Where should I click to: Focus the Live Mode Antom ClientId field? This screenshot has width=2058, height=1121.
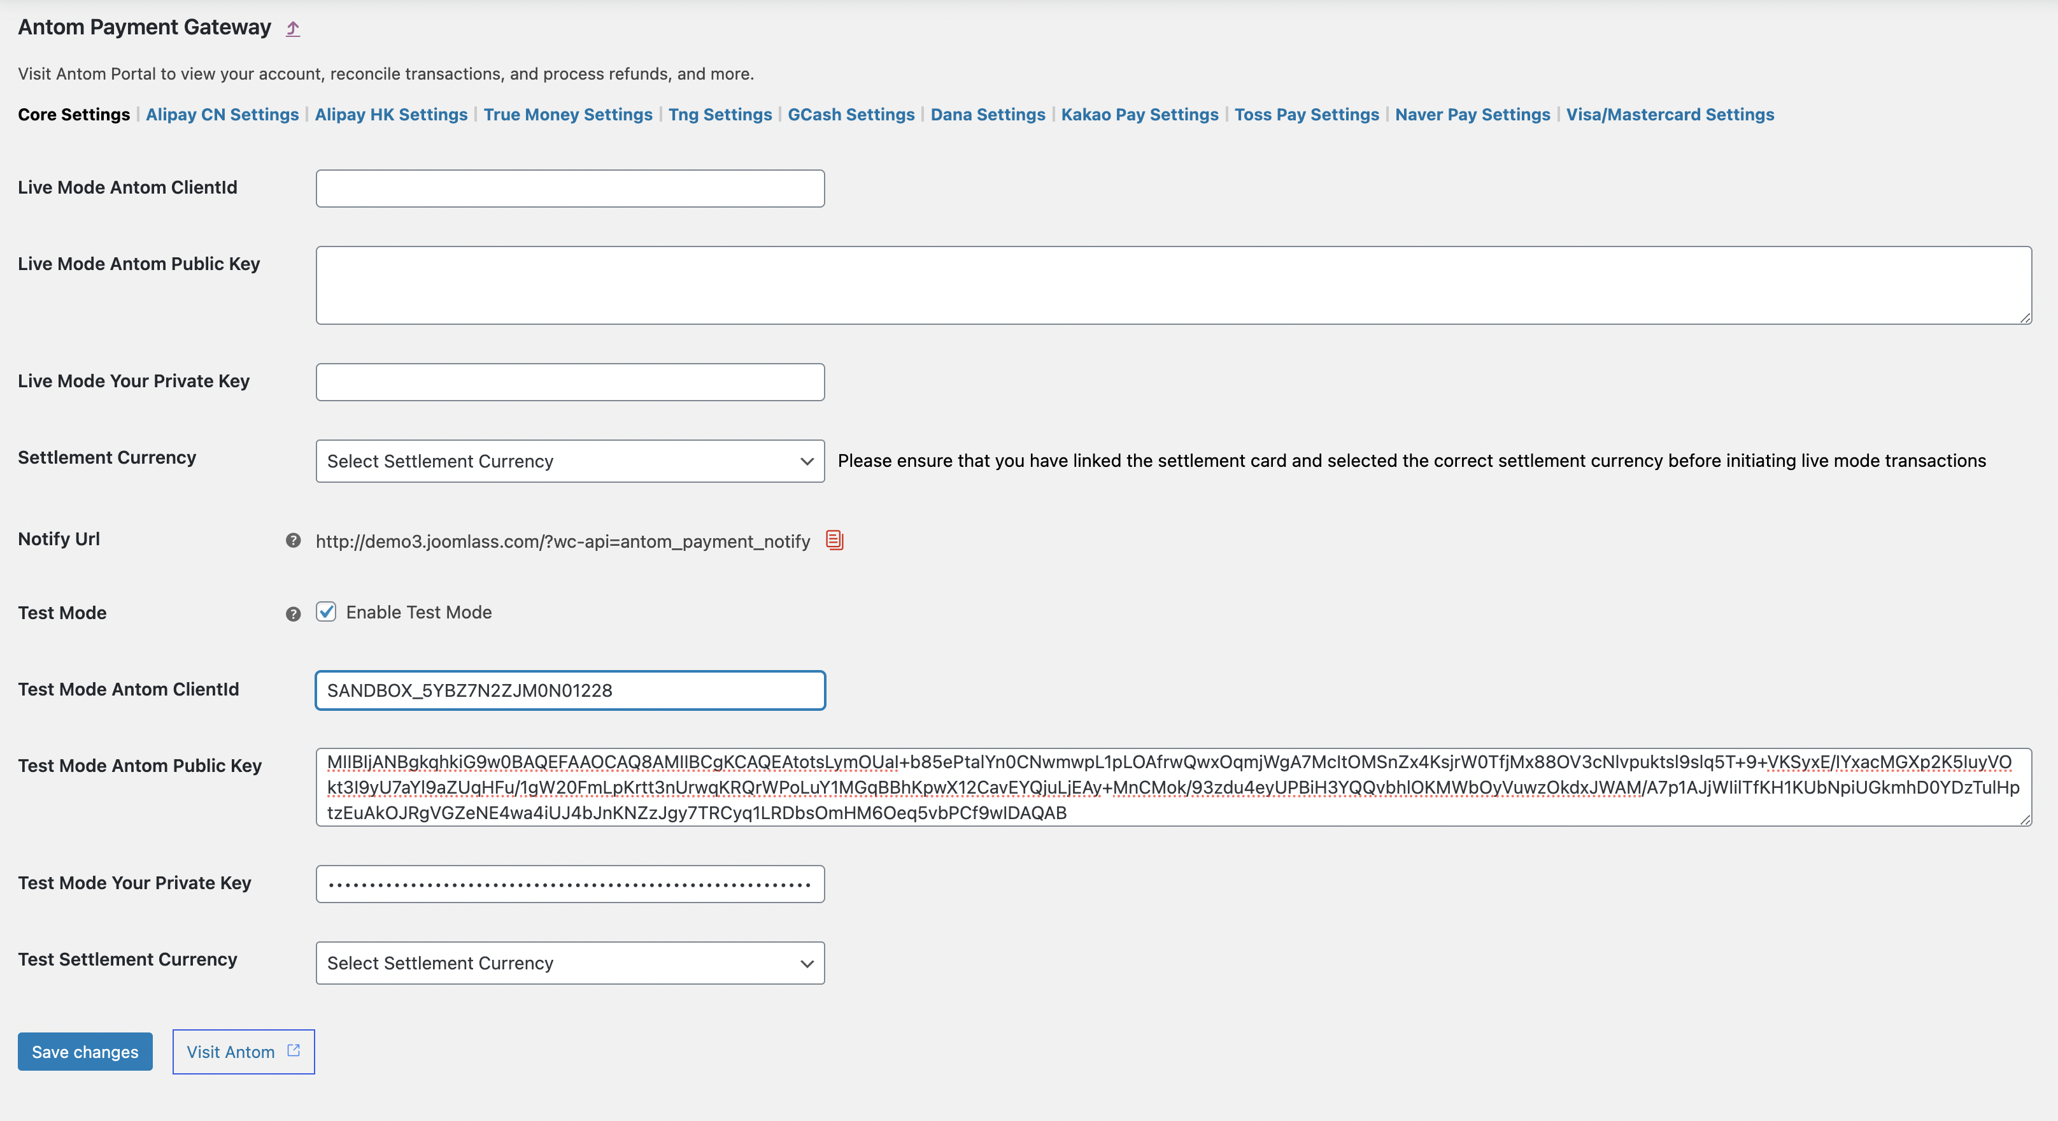(570, 189)
